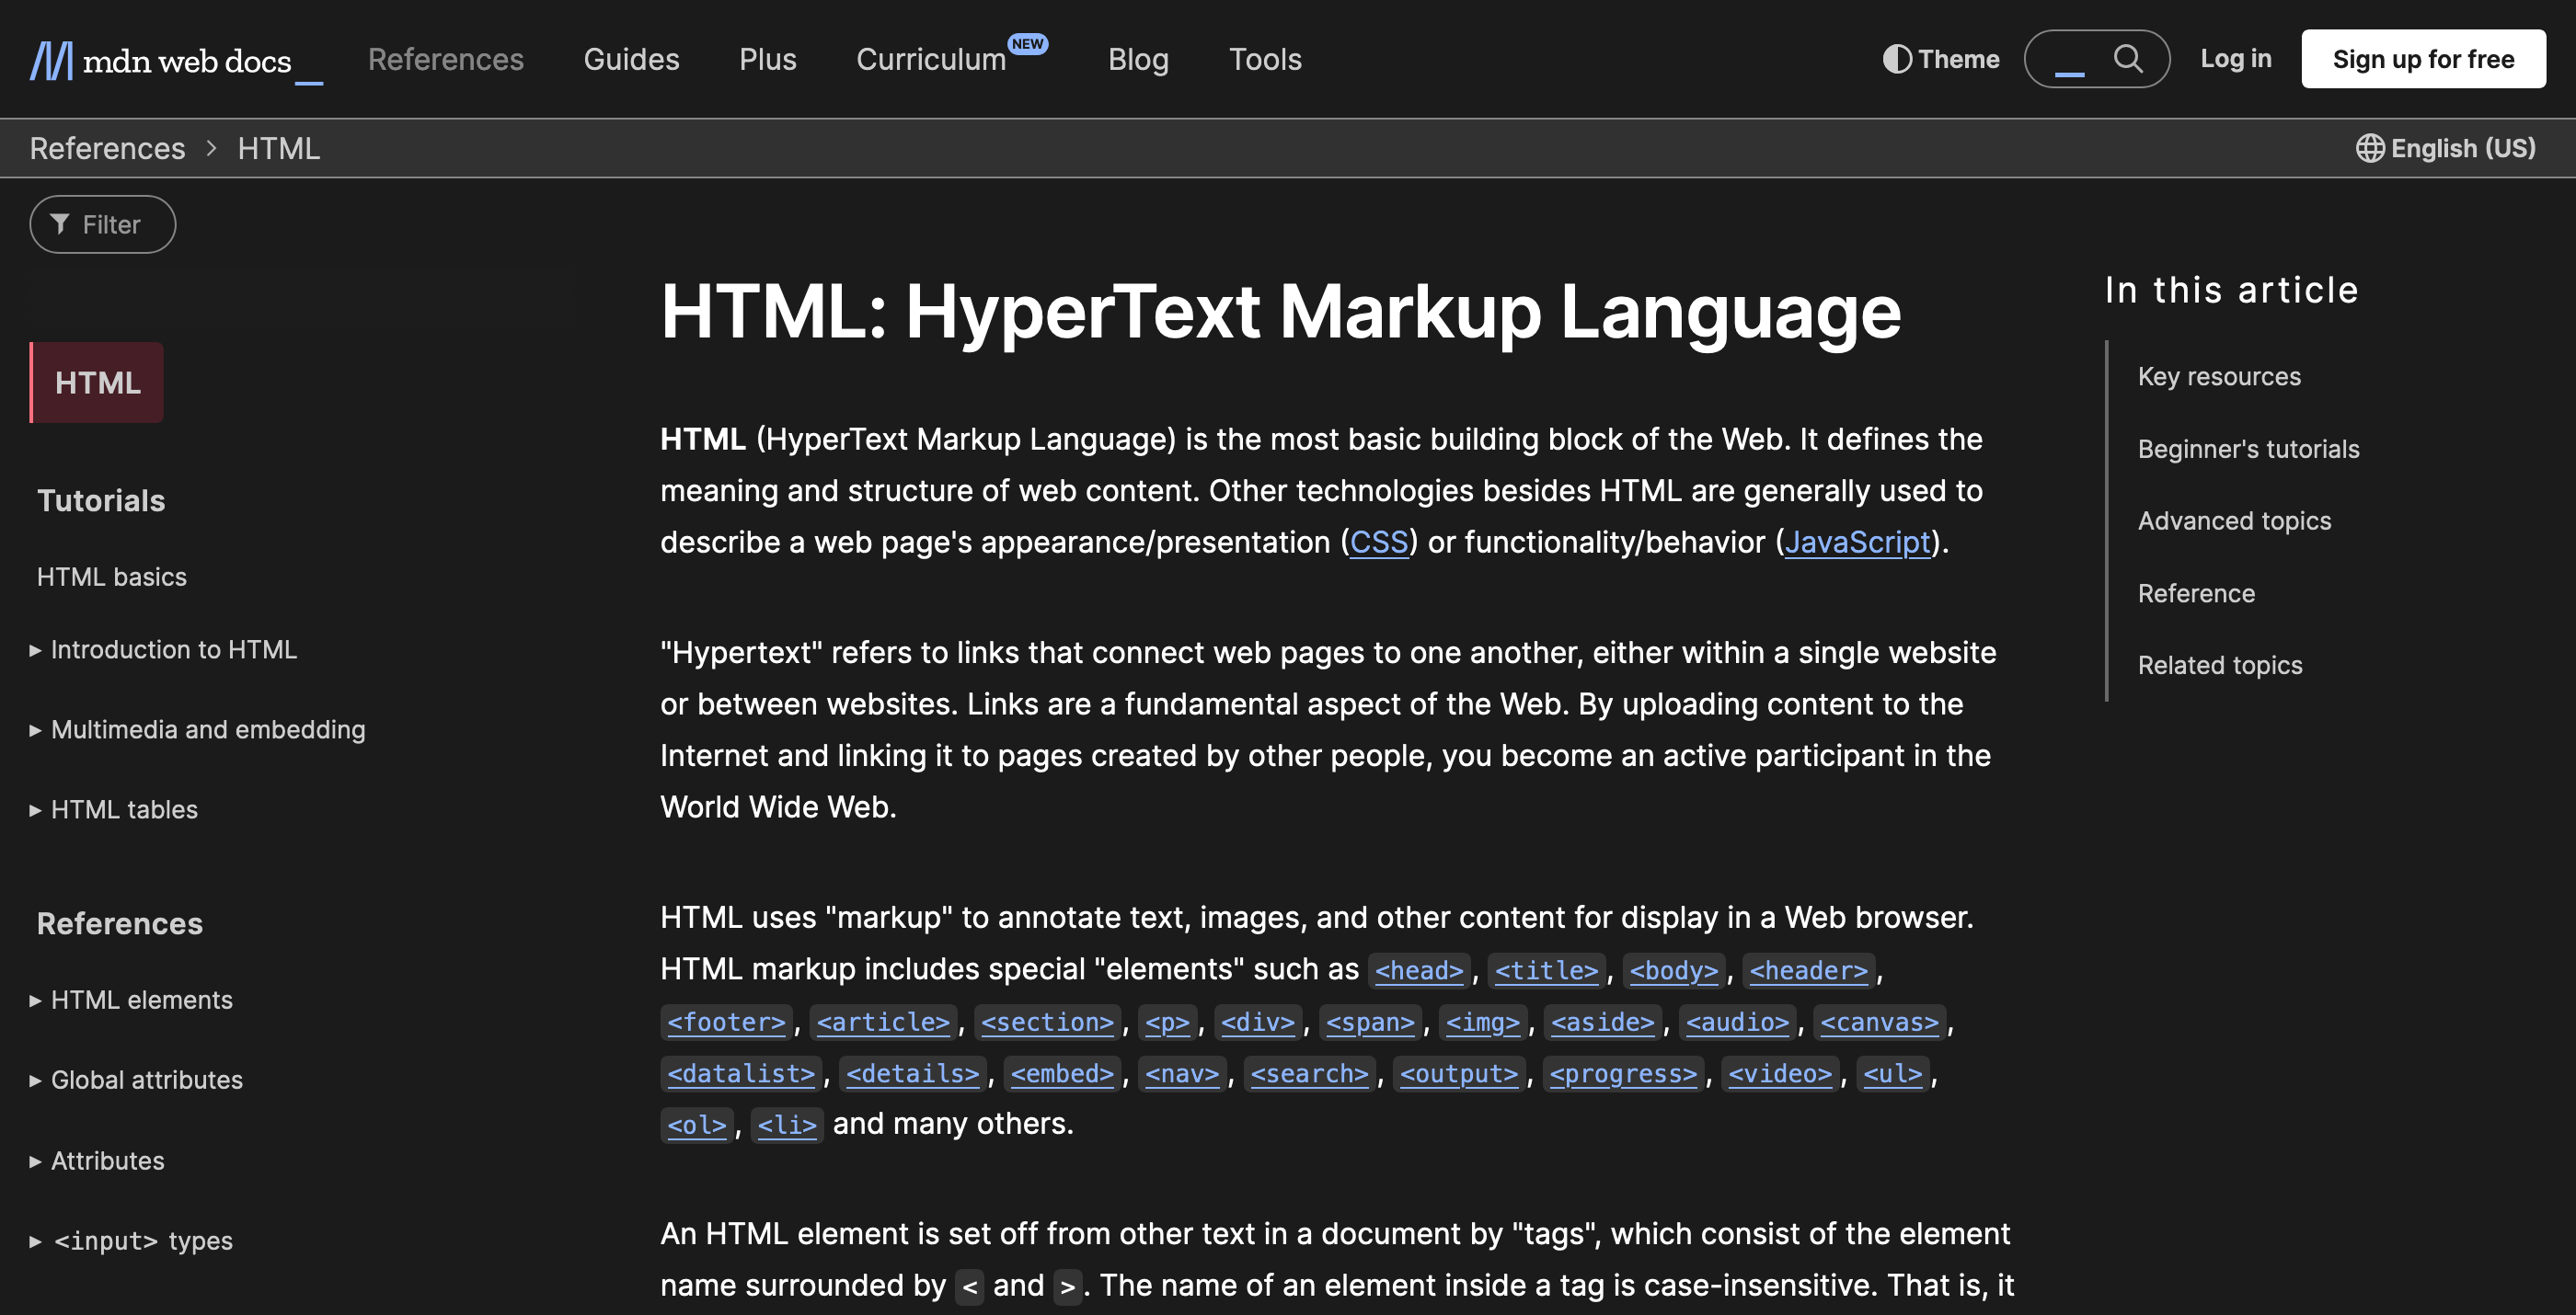Open the Blog page

[1138, 59]
